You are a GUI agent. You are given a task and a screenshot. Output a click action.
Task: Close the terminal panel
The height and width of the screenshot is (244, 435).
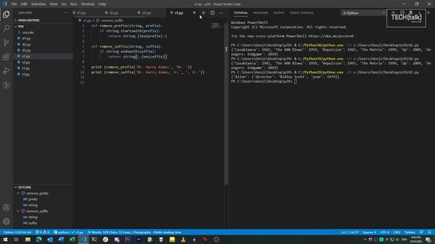[x=428, y=13]
